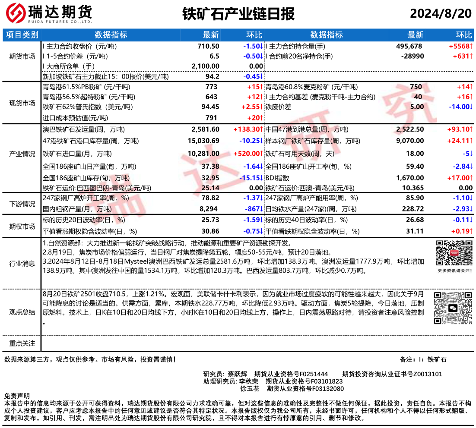Click researcher name 蔡跃辉
The height and width of the screenshot is (428, 476).
pyautogui.click(x=237, y=374)
